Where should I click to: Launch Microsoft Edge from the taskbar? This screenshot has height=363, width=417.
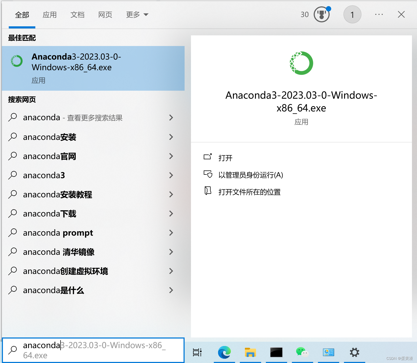(x=224, y=352)
